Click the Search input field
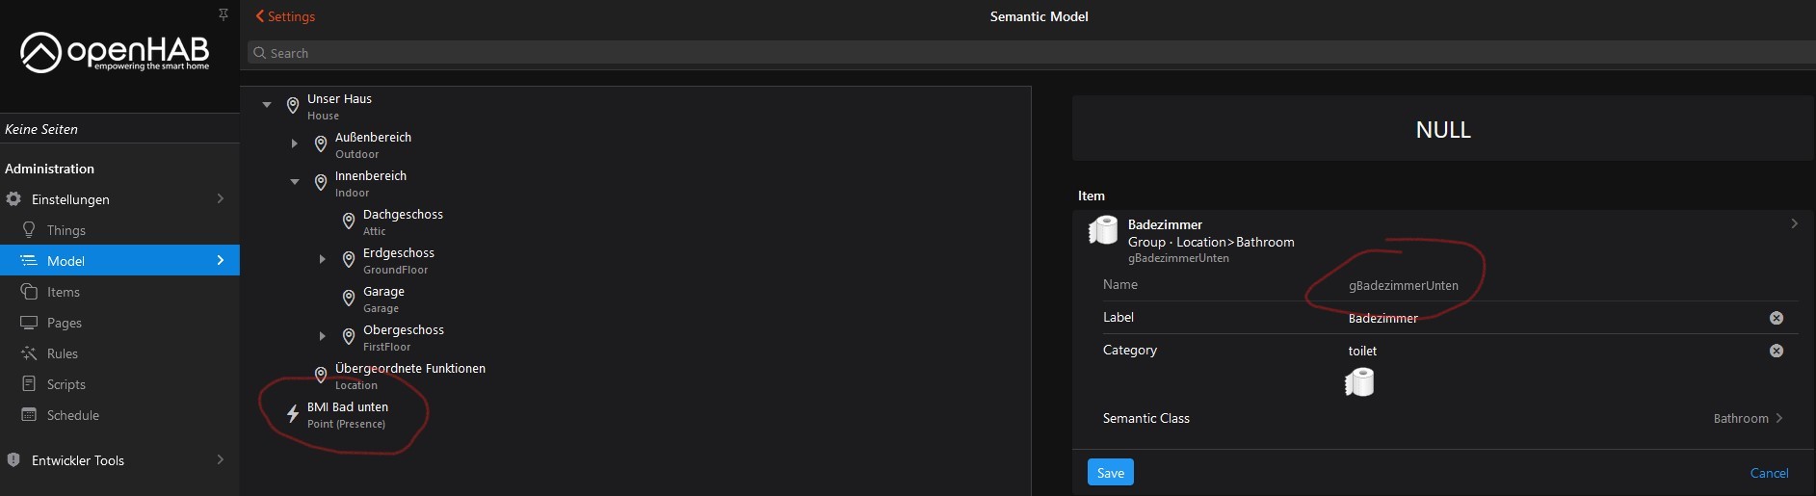The width and height of the screenshot is (1816, 496). [1032, 53]
